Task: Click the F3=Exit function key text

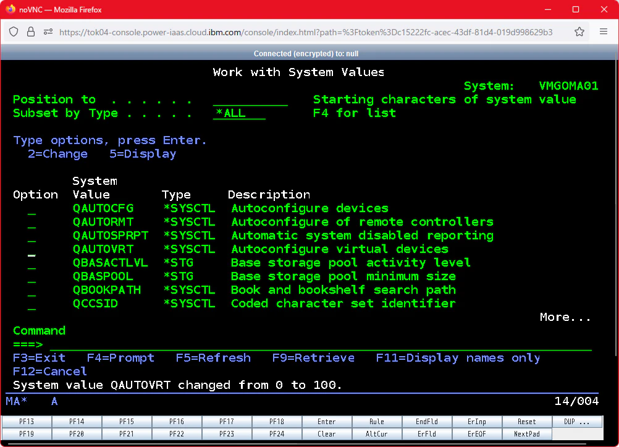Action: (x=39, y=358)
